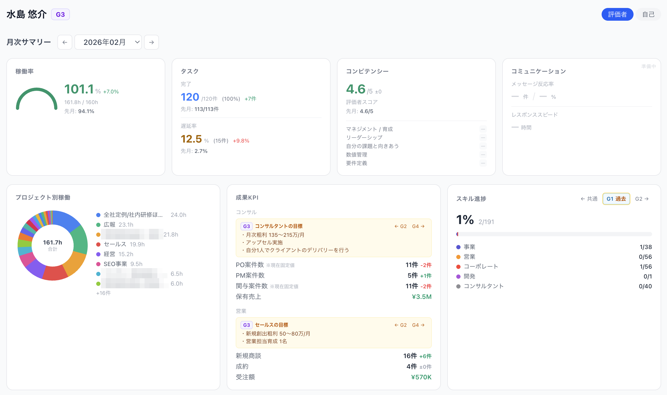Click the レスポンススピード label
The width and height of the screenshot is (667, 395).
click(535, 115)
